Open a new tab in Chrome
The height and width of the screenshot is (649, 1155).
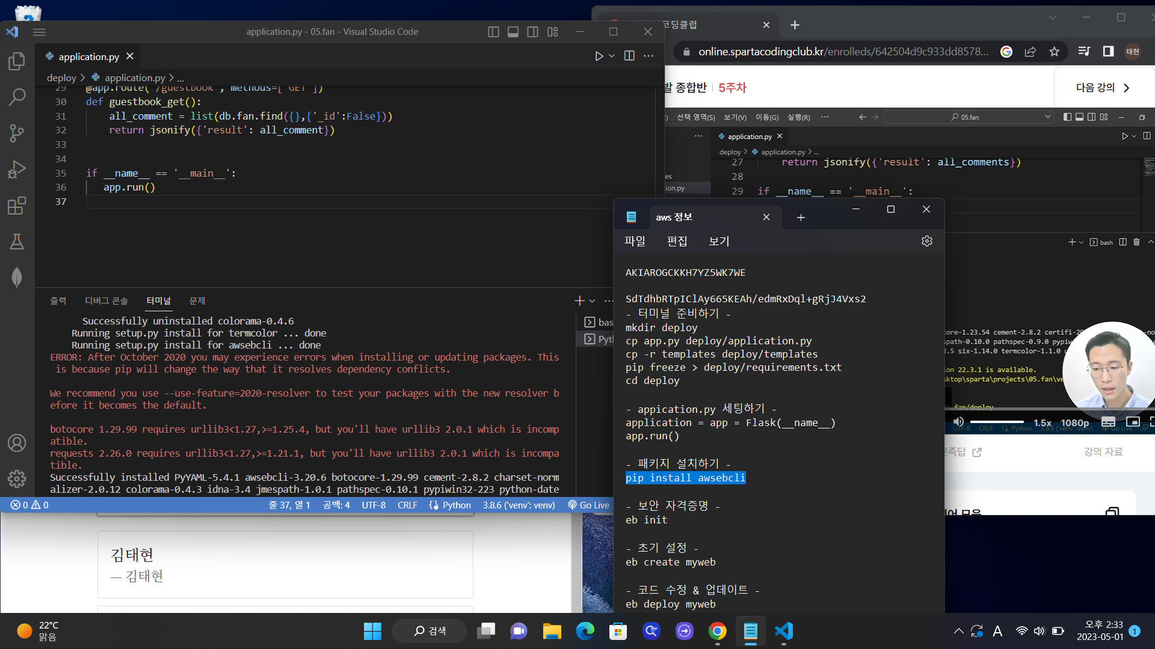(x=795, y=25)
